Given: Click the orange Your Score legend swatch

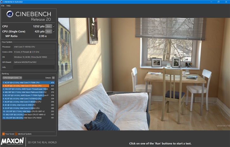Looking at the screenshot, I should tap(3, 134).
